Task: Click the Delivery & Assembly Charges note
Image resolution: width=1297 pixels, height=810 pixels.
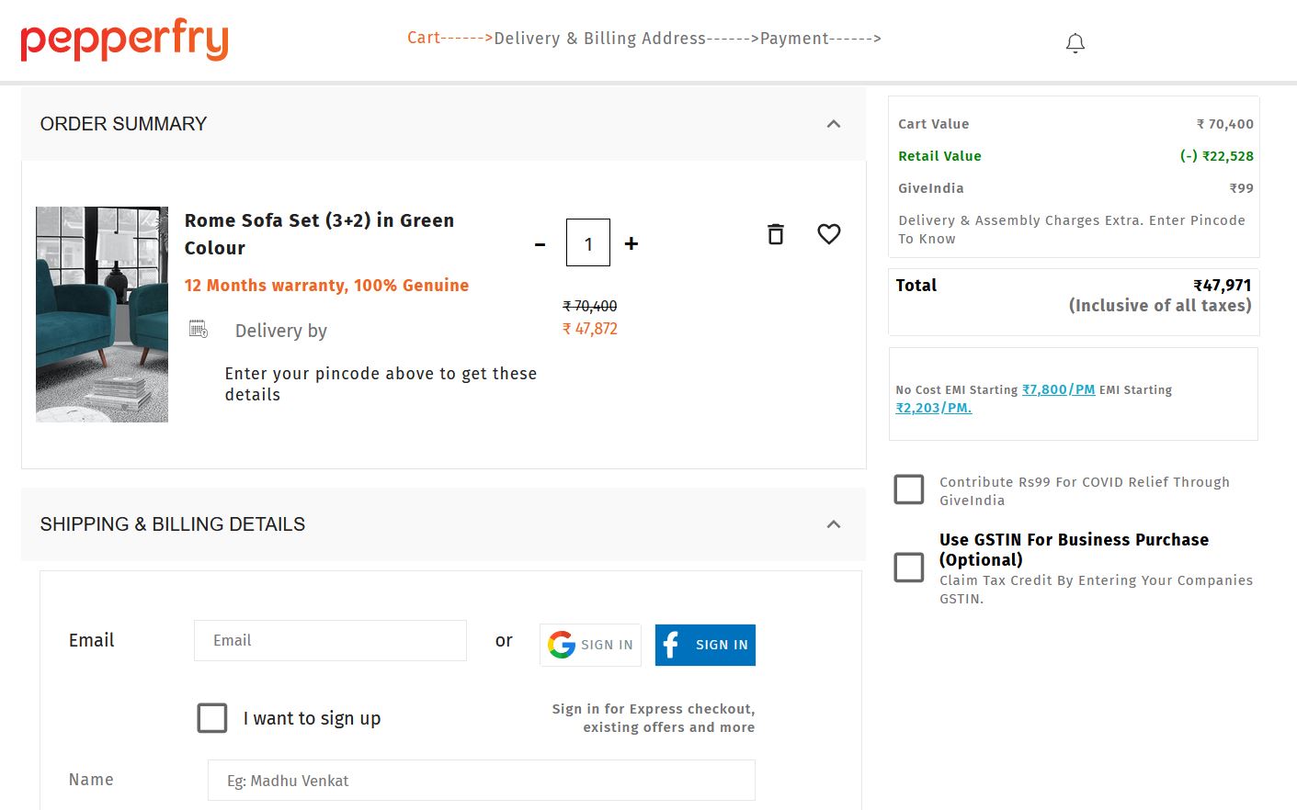Action: (x=1072, y=230)
